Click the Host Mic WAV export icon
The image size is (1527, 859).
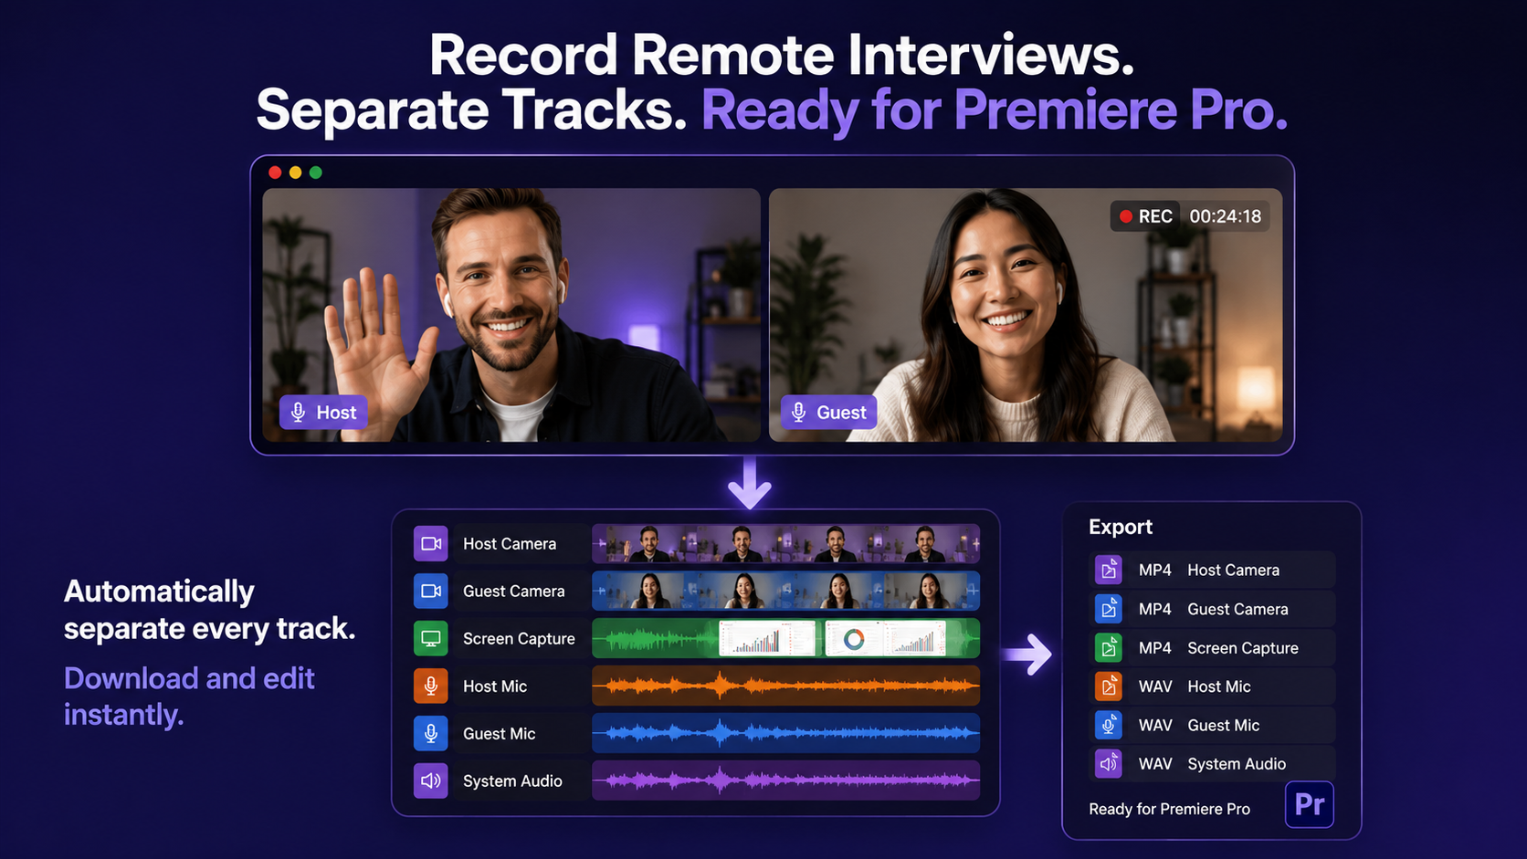click(x=1108, y=686)
